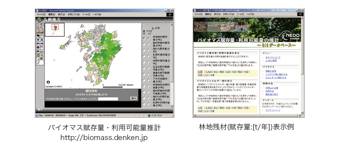The height and width of the screenshot is (149, 343).
Task: Click NEDO page horizontal scrollbar right arrow
Action: click(299, 115)
